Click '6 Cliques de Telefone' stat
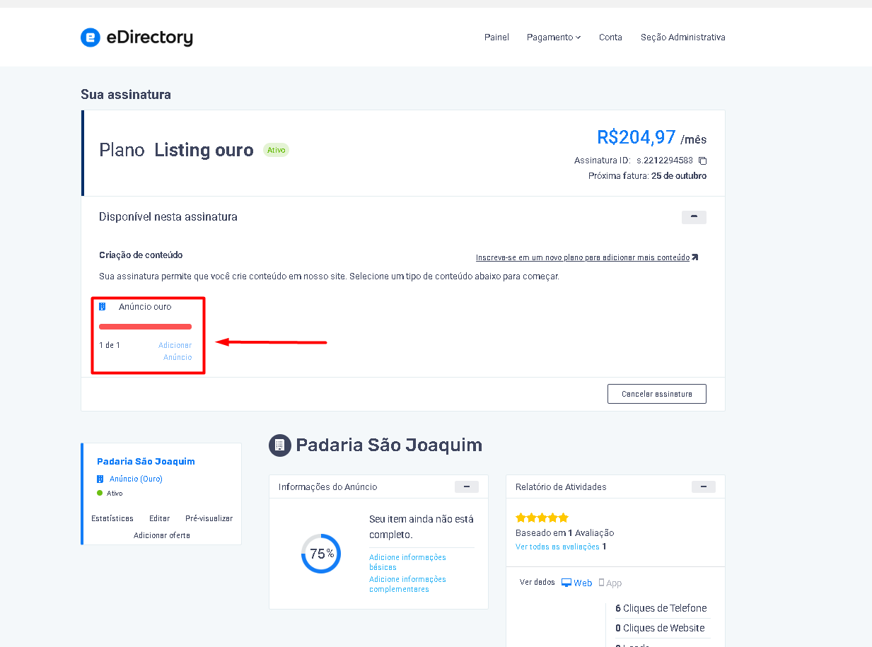The image size is (872, 647). pos(661,608)
